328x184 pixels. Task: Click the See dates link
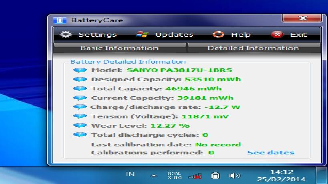pyautogui.click(x=271, y=153)
